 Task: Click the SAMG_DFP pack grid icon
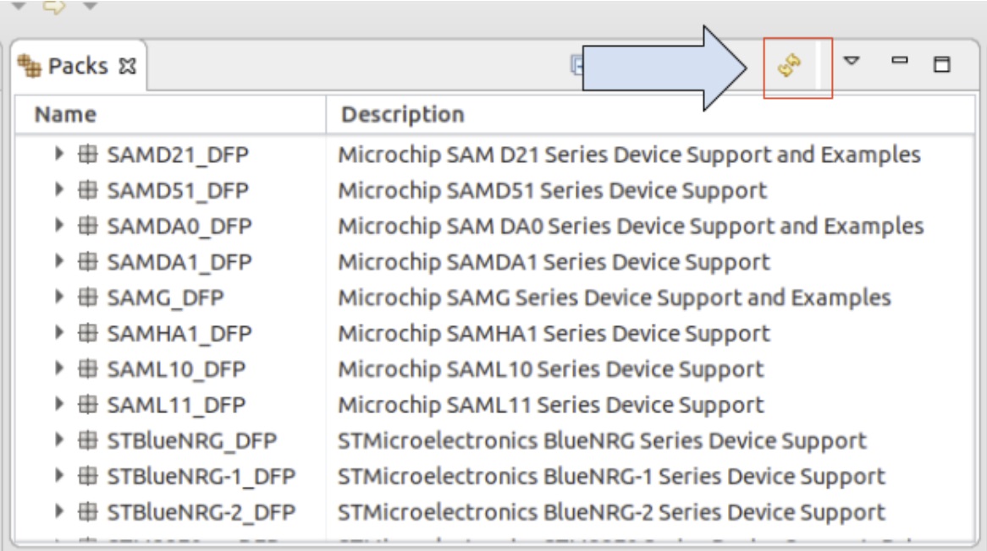pyautogui.click(x=87, y=297)
